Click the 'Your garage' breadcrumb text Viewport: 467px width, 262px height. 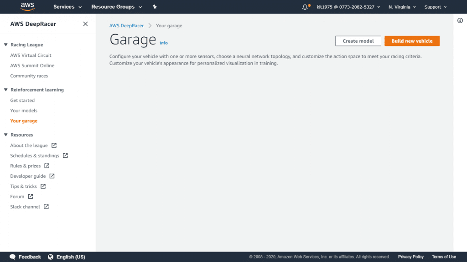click(x=169, y=25)
